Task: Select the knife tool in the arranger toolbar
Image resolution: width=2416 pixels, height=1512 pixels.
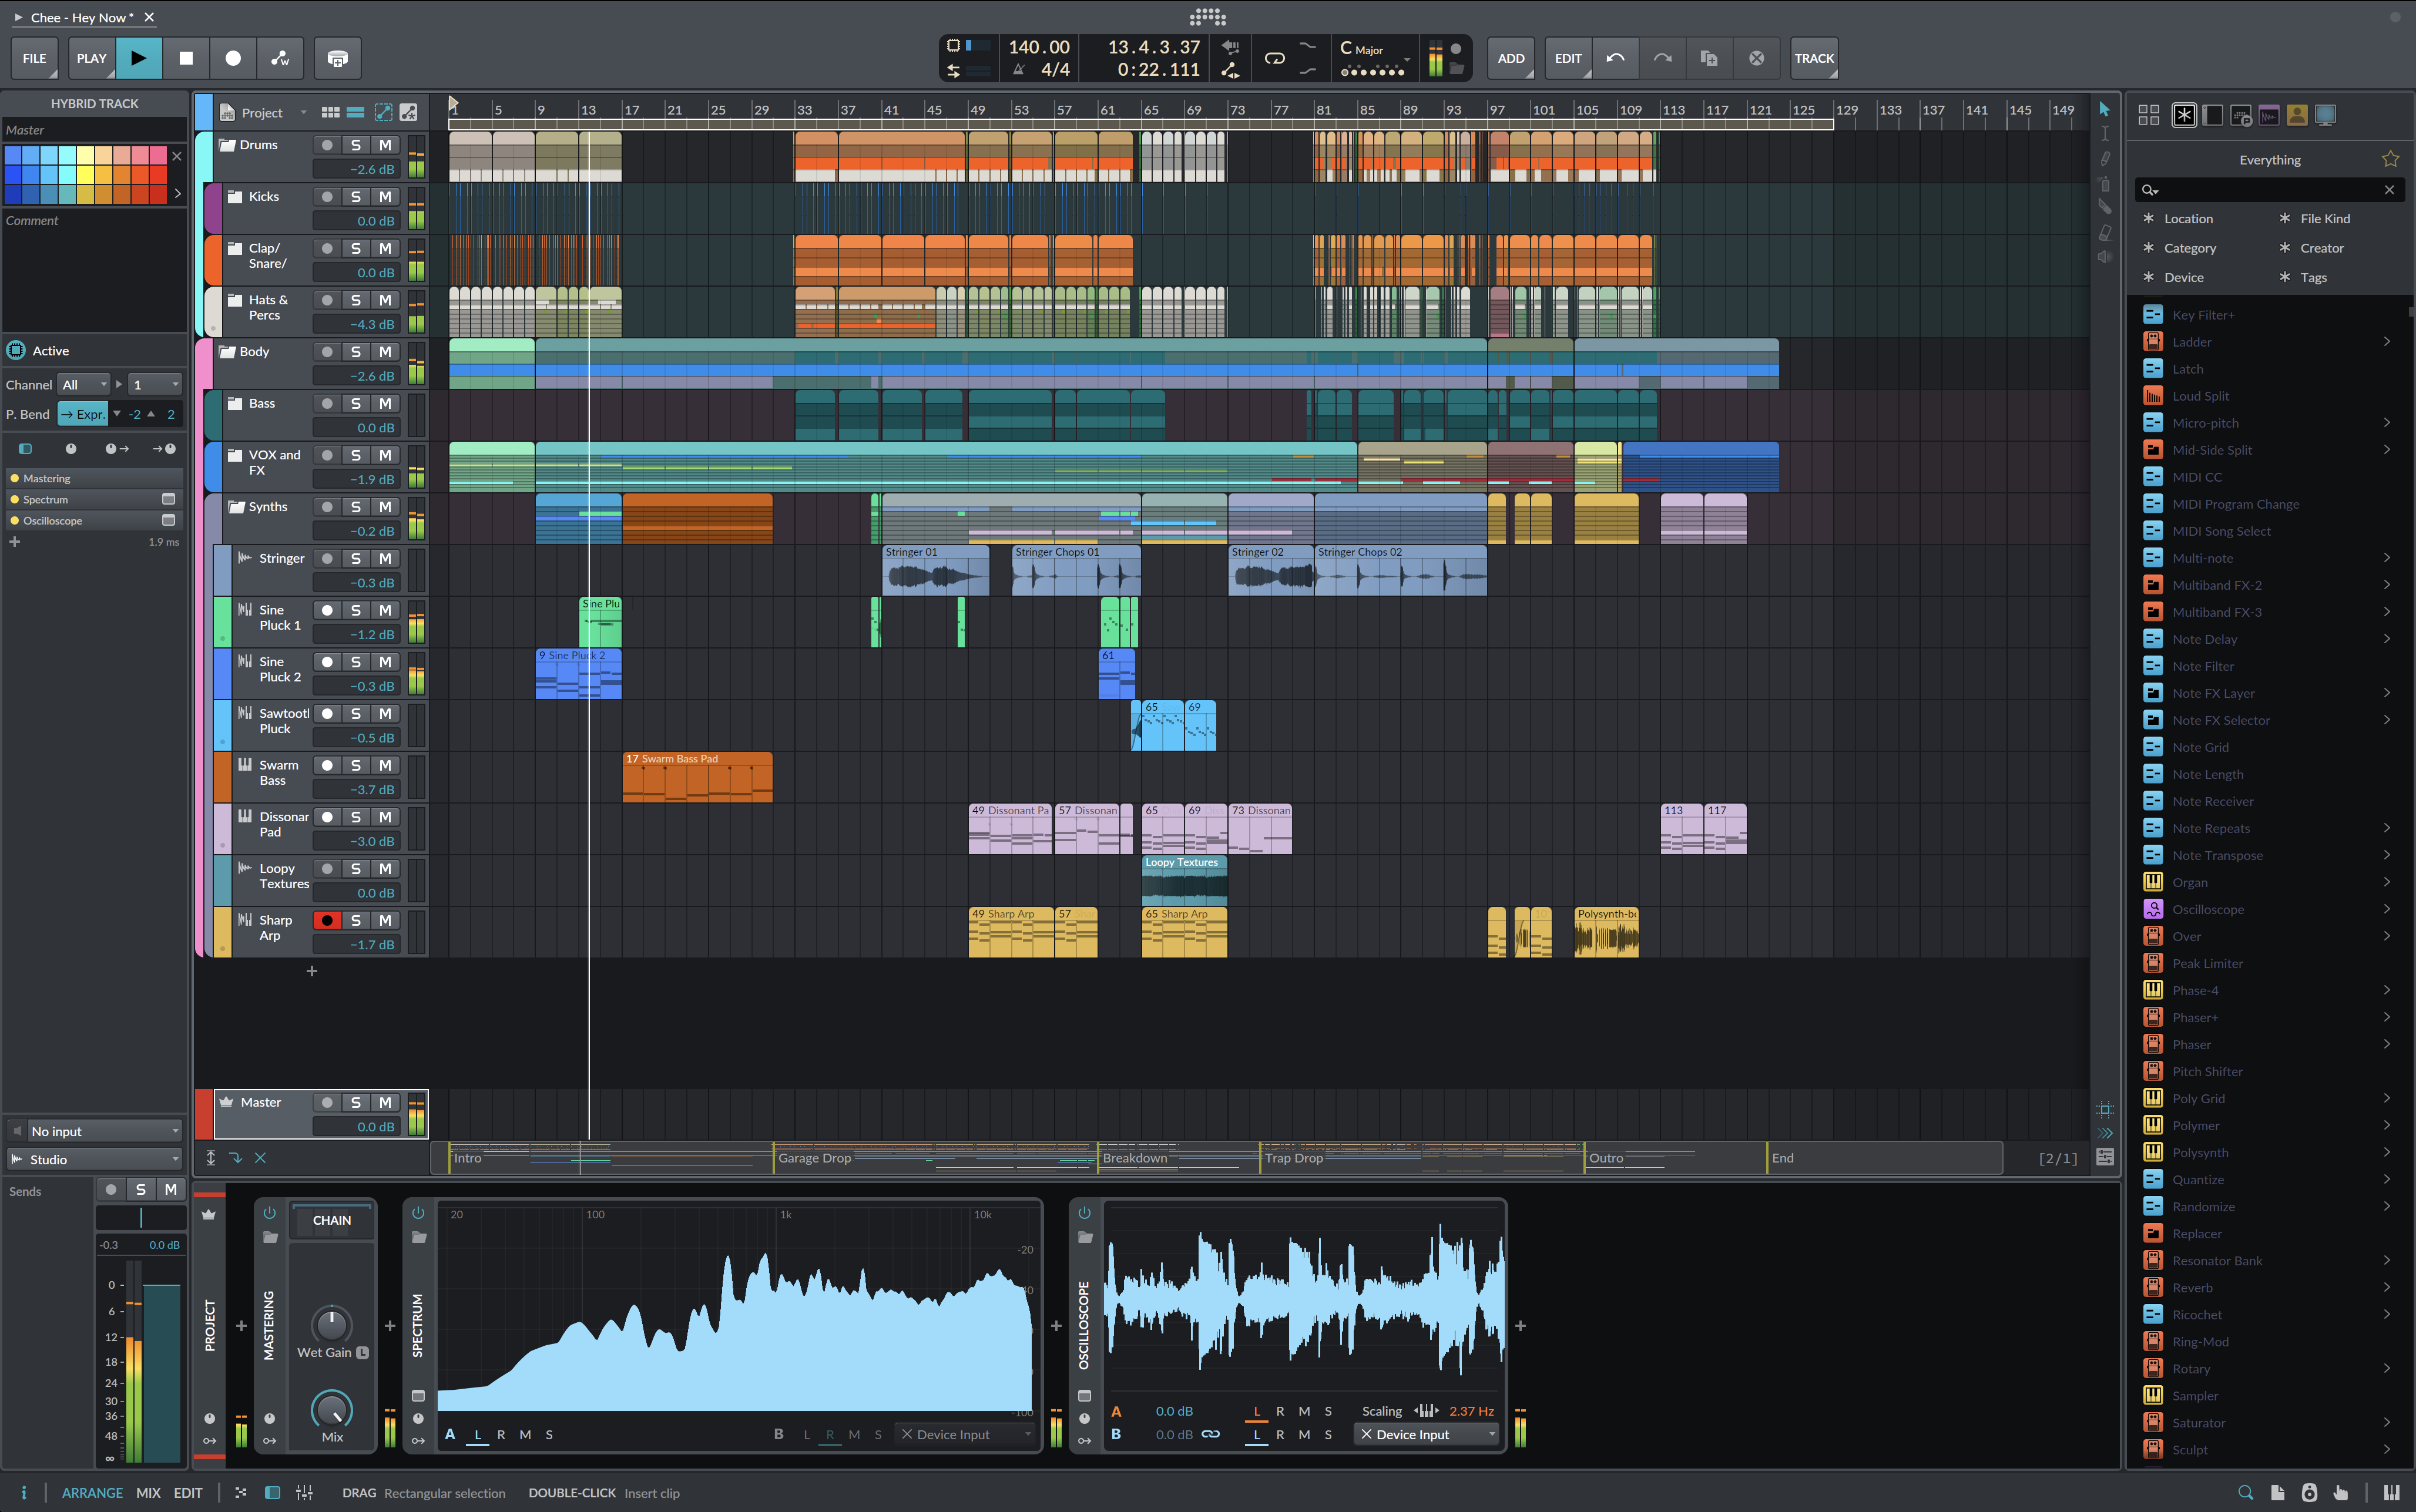Action: [2104, 207]
